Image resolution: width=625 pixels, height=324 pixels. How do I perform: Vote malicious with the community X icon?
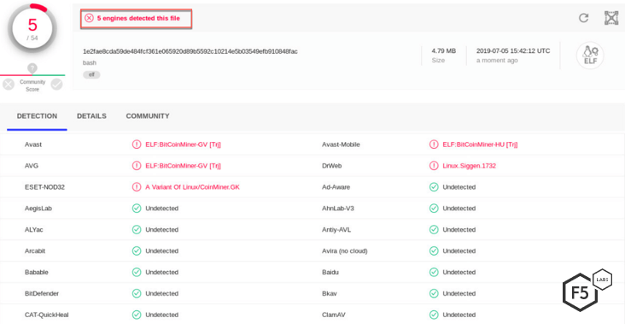click(x=9, y=84)
